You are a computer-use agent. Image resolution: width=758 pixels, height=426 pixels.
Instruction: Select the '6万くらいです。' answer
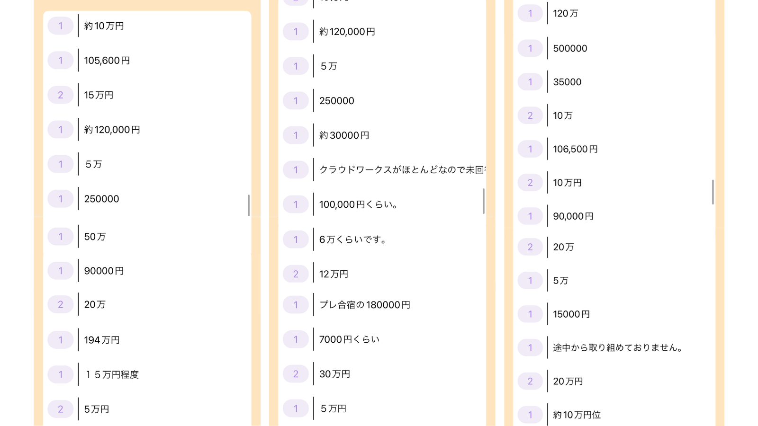(353, 240)
